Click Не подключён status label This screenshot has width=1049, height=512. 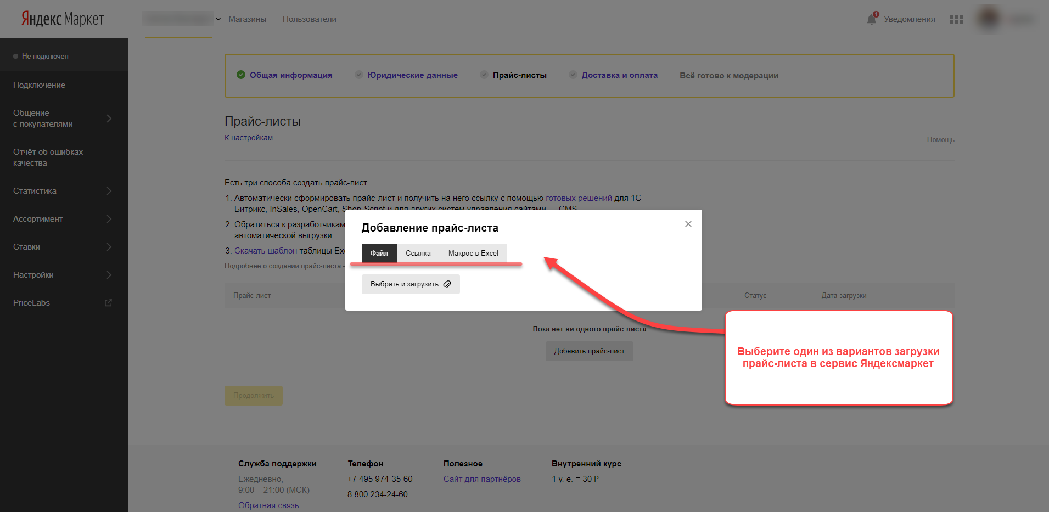point(45,57)
